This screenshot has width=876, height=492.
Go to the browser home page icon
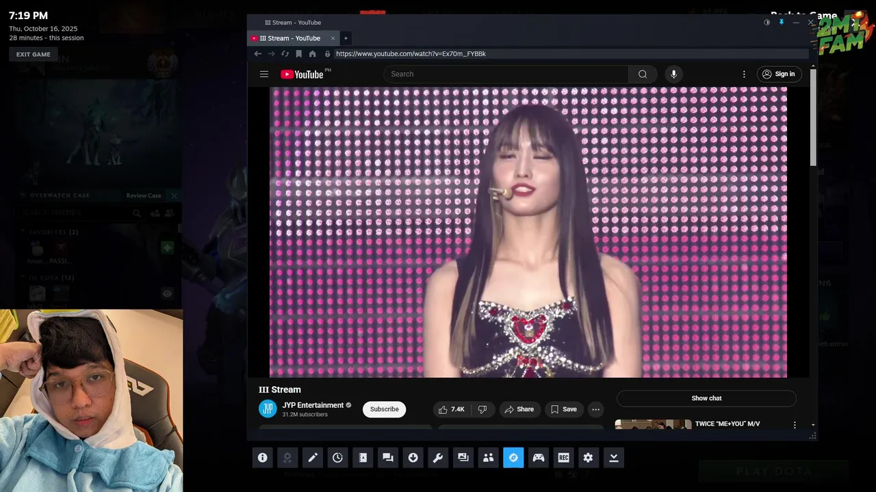(x=313, y=53)
